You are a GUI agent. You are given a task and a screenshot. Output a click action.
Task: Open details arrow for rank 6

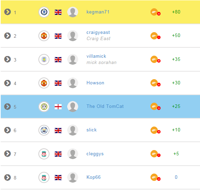(8, 130)
